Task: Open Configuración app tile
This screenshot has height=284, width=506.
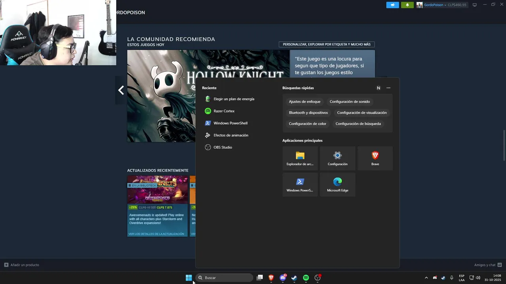Action: pos(338,159)
